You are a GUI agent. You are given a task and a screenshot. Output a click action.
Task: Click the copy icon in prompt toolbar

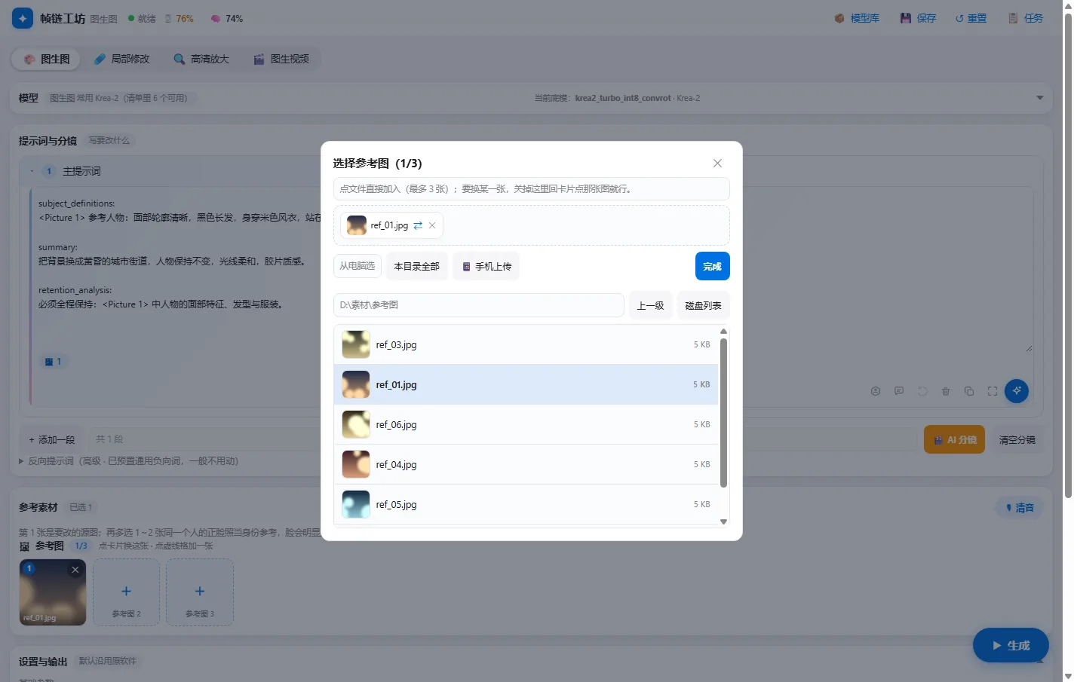coord(969,391)
